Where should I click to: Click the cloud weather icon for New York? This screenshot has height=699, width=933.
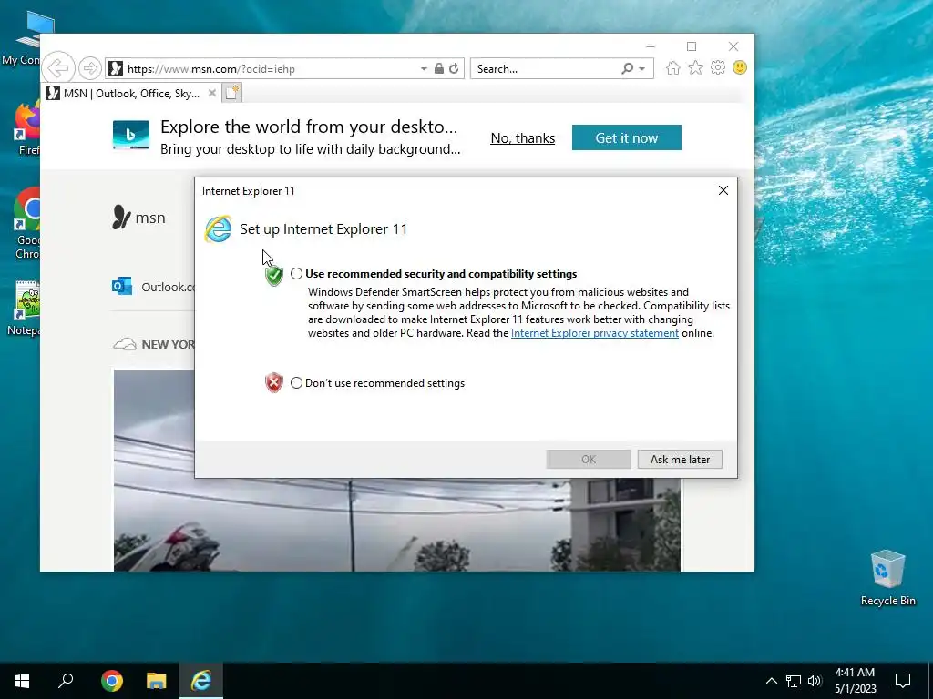pos(124,344)
